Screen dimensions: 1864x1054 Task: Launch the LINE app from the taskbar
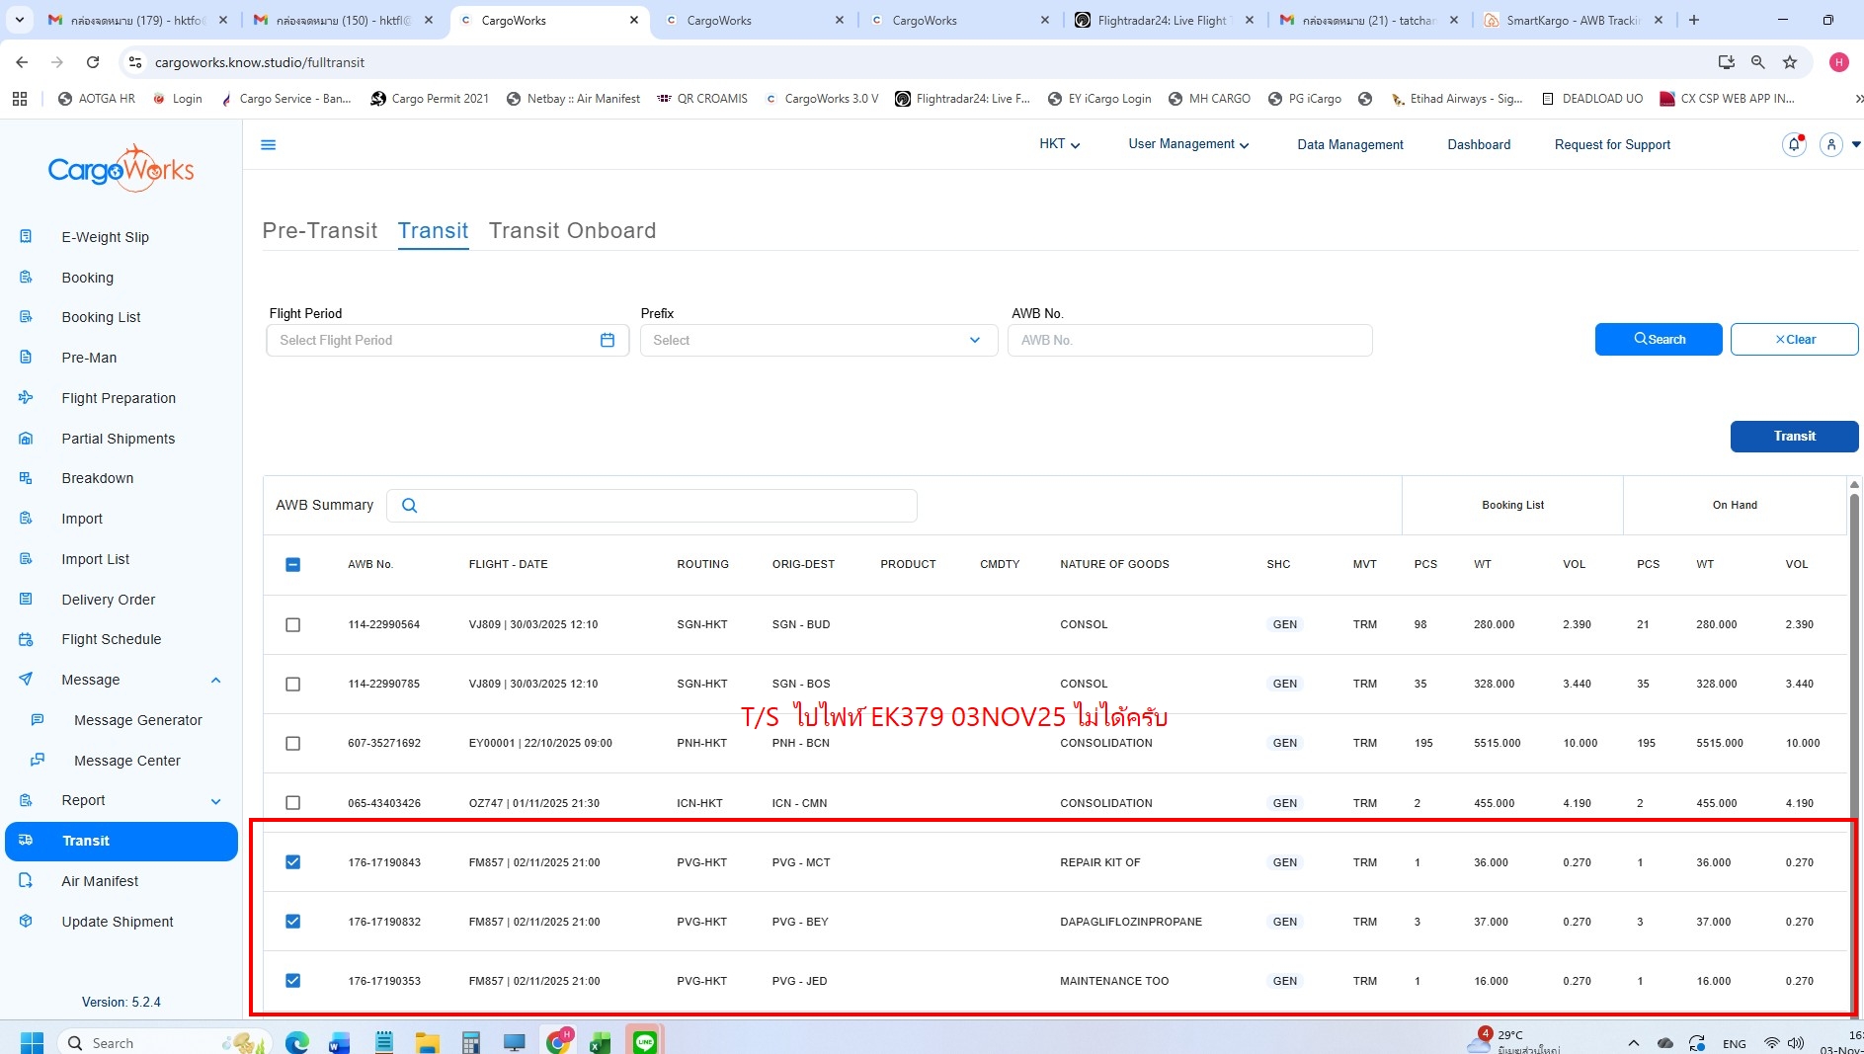(644, 1042)
